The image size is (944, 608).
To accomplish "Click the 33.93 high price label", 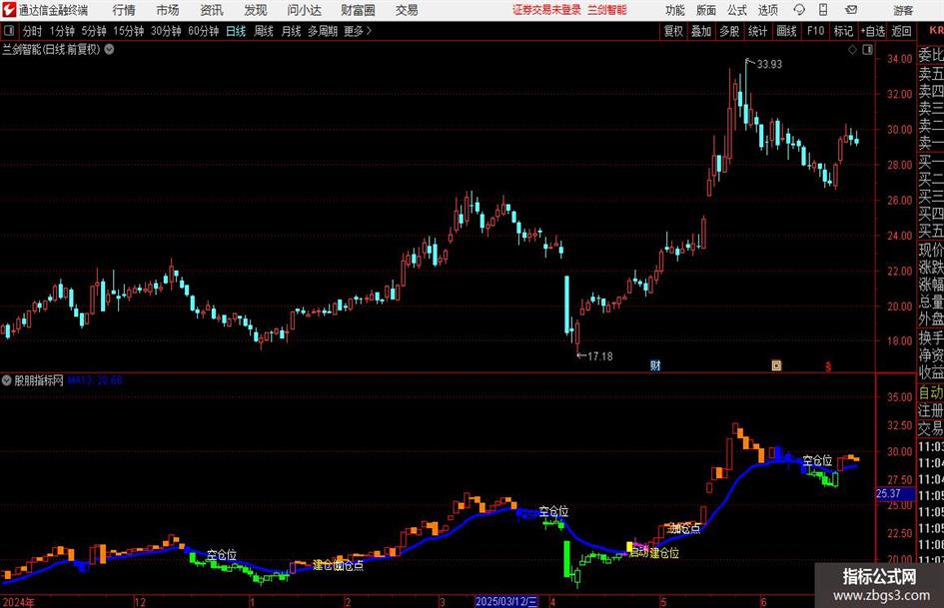I will click(x=769, y=64).
